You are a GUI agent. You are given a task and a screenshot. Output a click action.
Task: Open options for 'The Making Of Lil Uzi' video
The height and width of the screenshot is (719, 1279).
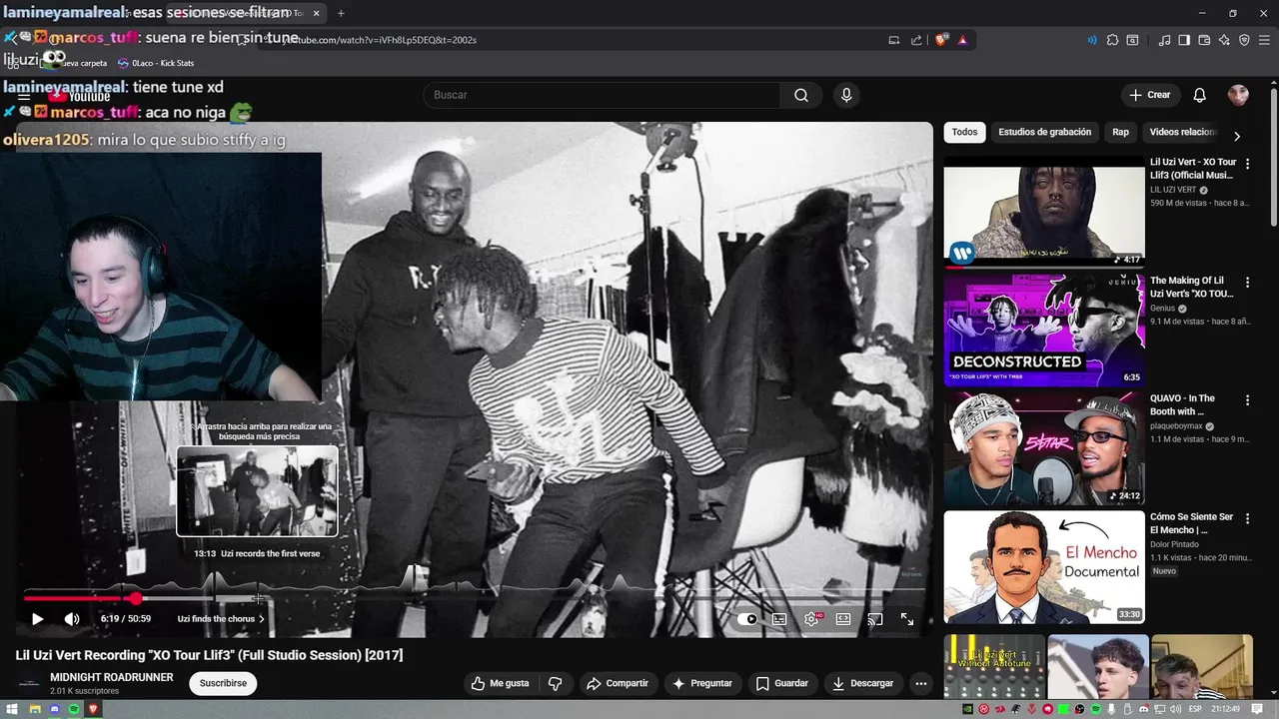(1247, 283)
